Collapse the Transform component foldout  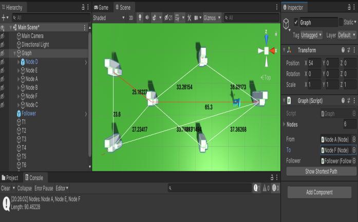coord(284,50)
